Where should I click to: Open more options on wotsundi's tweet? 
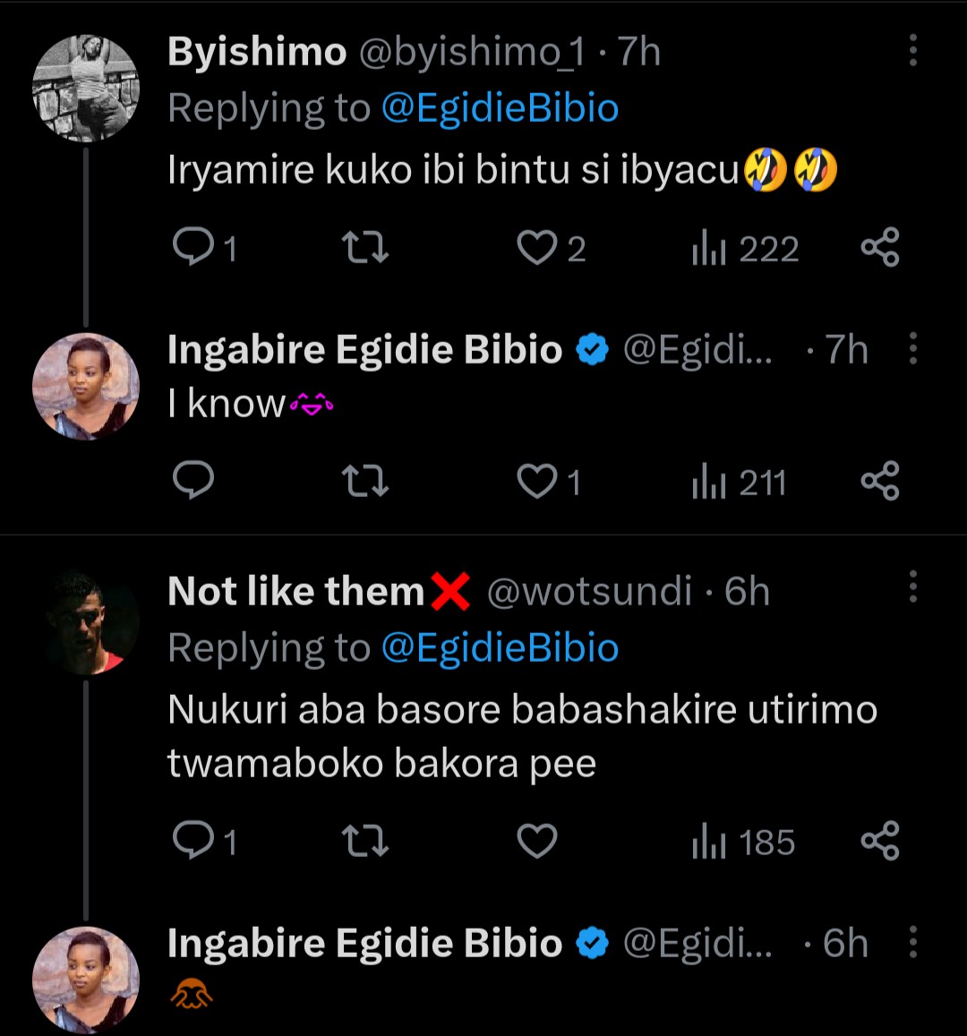pos(912,587)
